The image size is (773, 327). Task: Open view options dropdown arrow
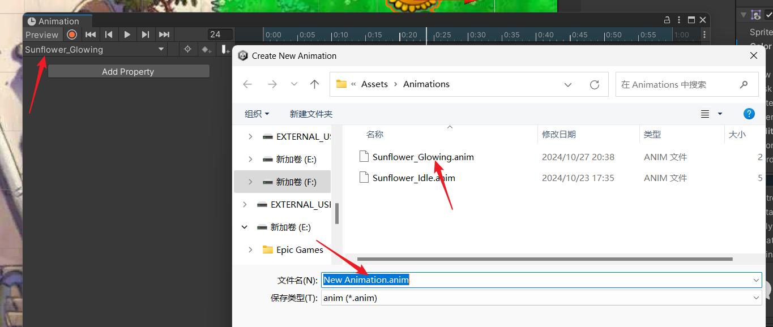coord(720,114)
